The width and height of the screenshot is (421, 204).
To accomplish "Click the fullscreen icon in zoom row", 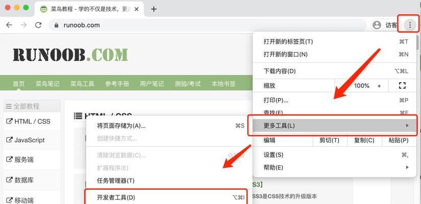I will pyautogui.click(x=402, y=86).
